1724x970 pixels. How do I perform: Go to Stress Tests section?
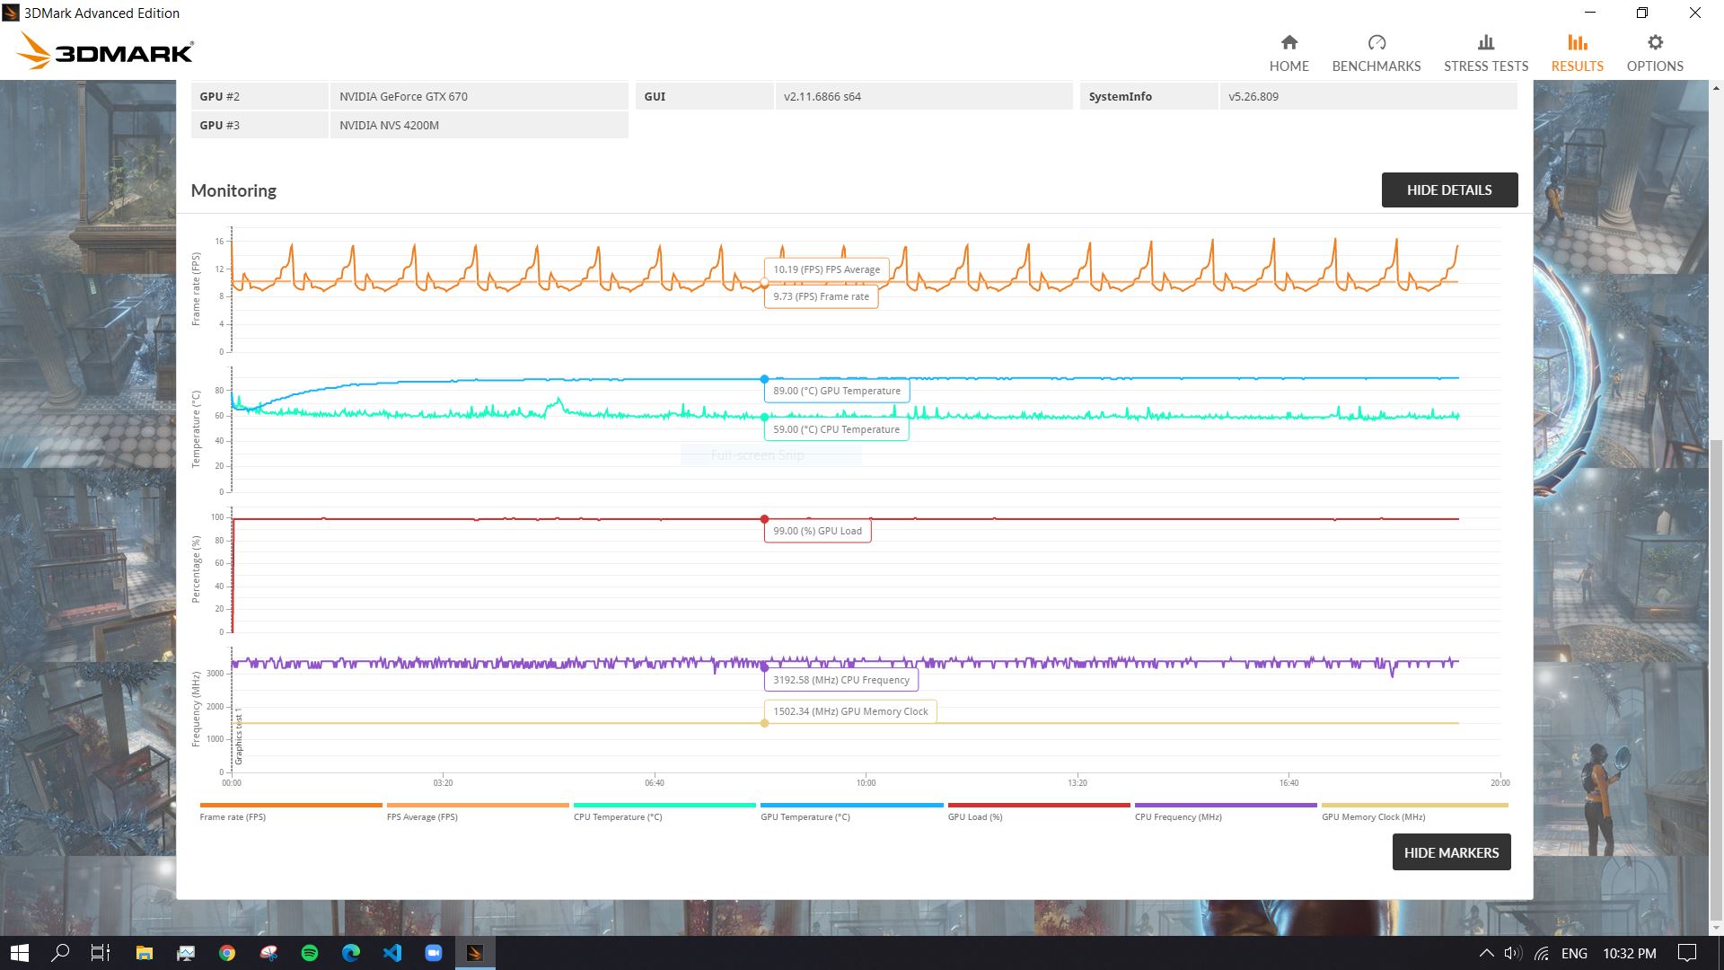click(1485, 54)
